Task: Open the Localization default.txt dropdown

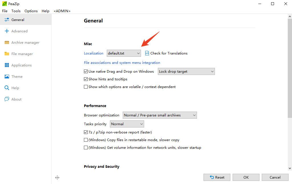Action: click(124, 53)
